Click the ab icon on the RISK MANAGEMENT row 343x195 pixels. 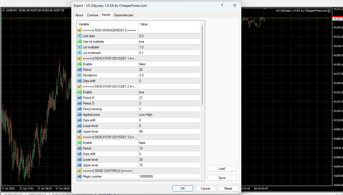(x=79, y=30)
